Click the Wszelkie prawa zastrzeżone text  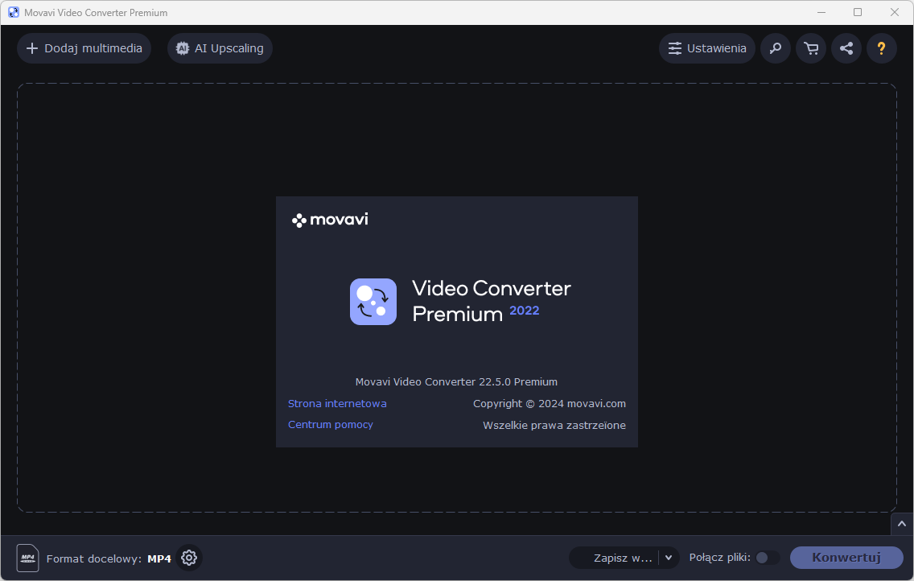pos(554,426)
